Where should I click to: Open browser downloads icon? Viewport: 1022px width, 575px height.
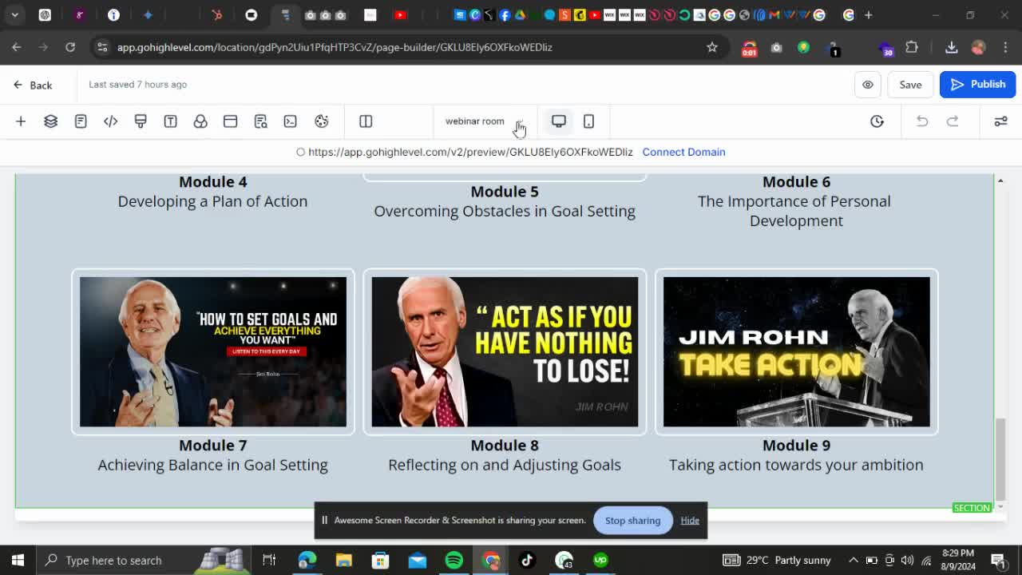[x=952, y=47]
